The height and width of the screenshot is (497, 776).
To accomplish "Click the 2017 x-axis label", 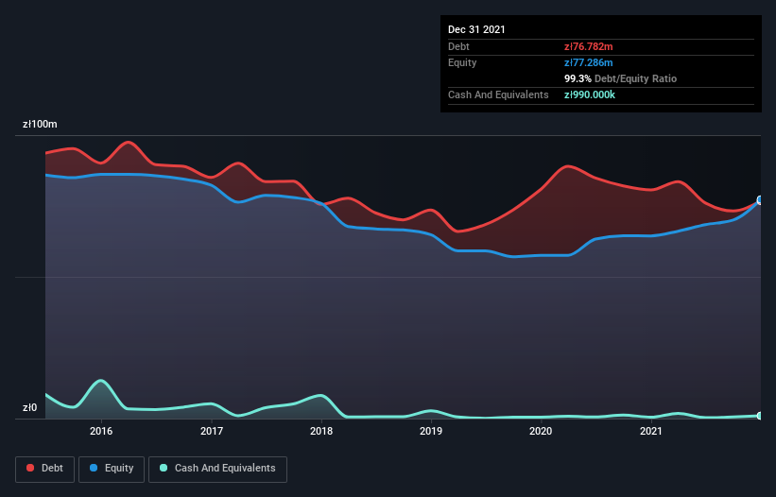I will coord(212,431).
